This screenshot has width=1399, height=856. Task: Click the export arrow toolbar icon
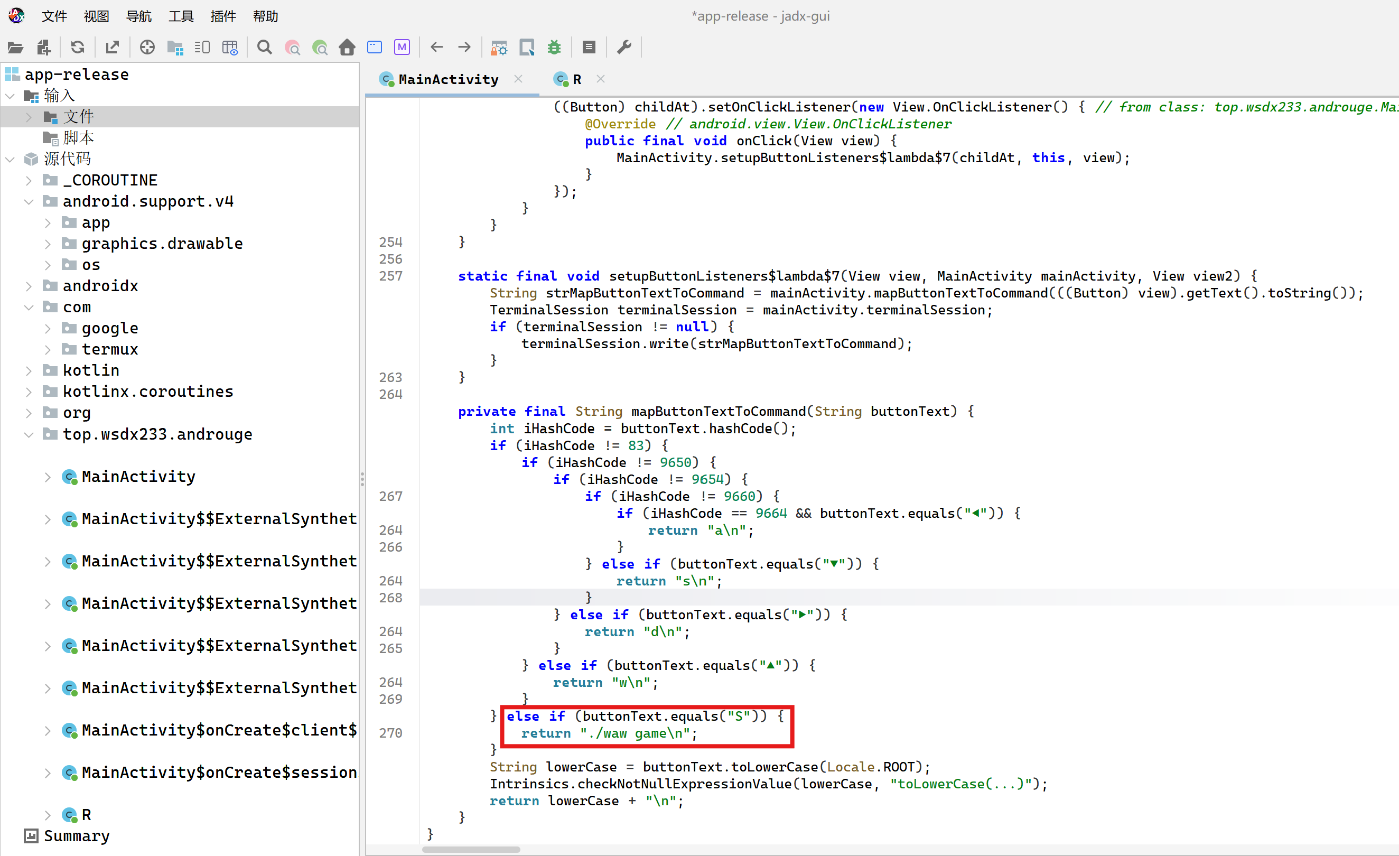[x=113, y=47]
